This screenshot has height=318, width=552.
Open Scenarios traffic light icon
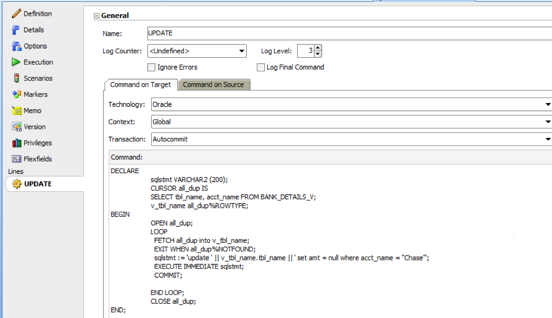16,79
